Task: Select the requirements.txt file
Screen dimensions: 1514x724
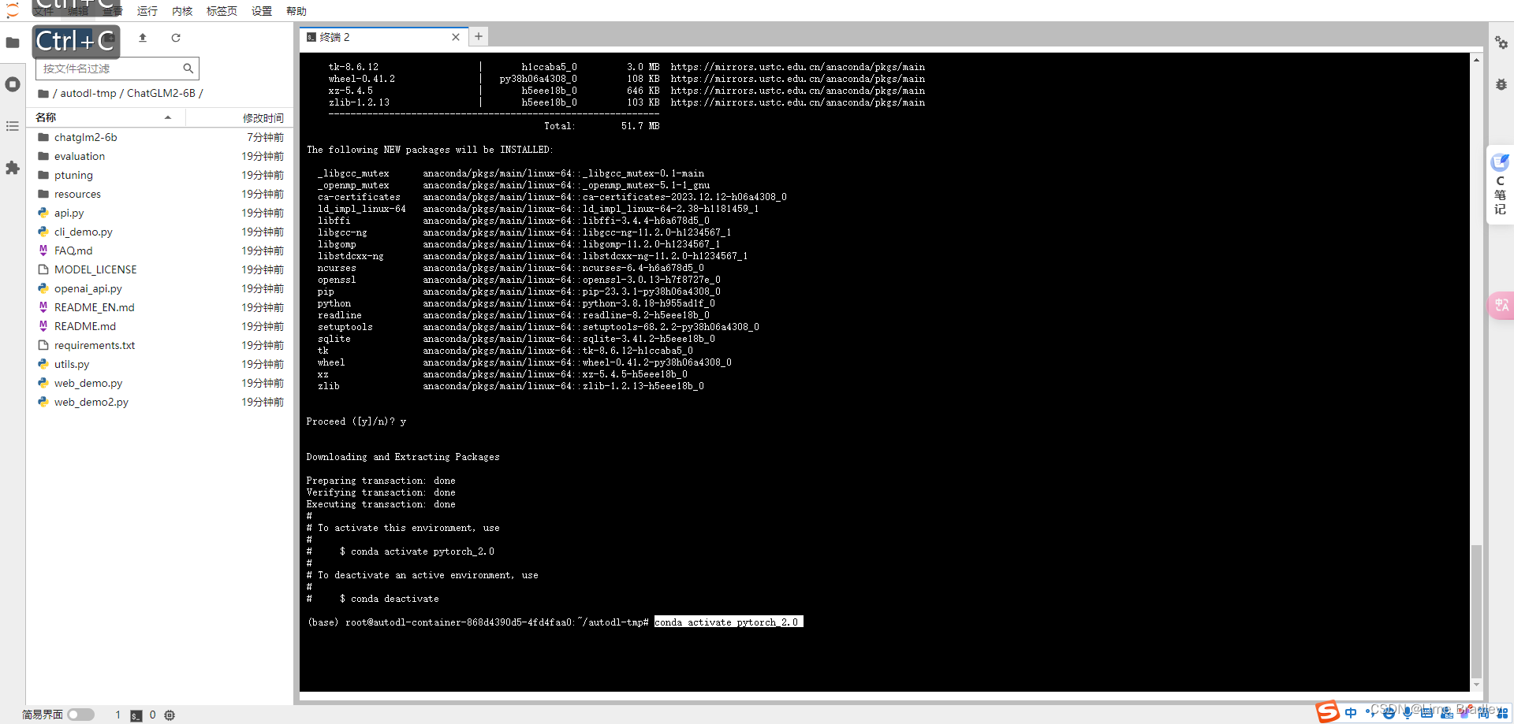Action: 161,345
